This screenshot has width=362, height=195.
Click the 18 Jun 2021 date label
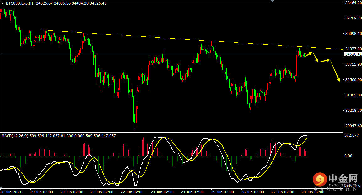(x=11, y=192)
